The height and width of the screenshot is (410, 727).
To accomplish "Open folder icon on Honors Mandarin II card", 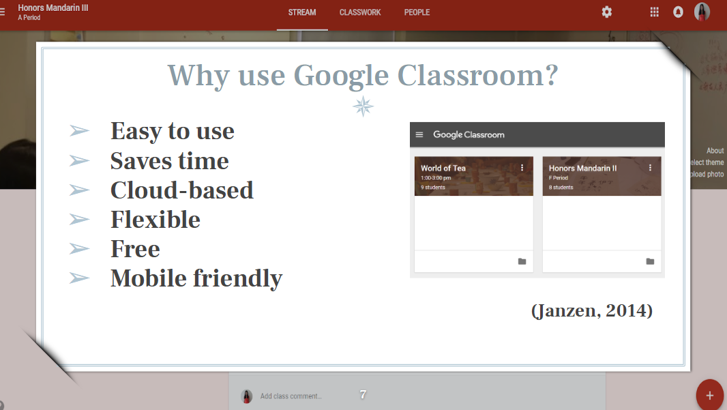I will tap(650, 261).
